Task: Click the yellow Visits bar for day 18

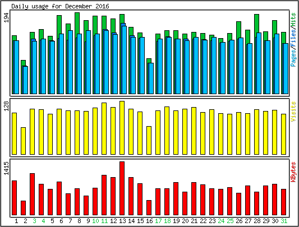Action: [167, 131]
